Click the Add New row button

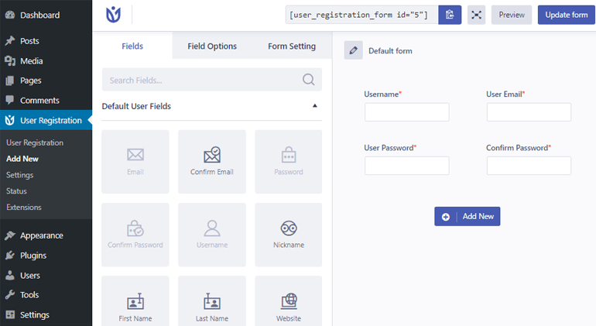coord(468,217)
